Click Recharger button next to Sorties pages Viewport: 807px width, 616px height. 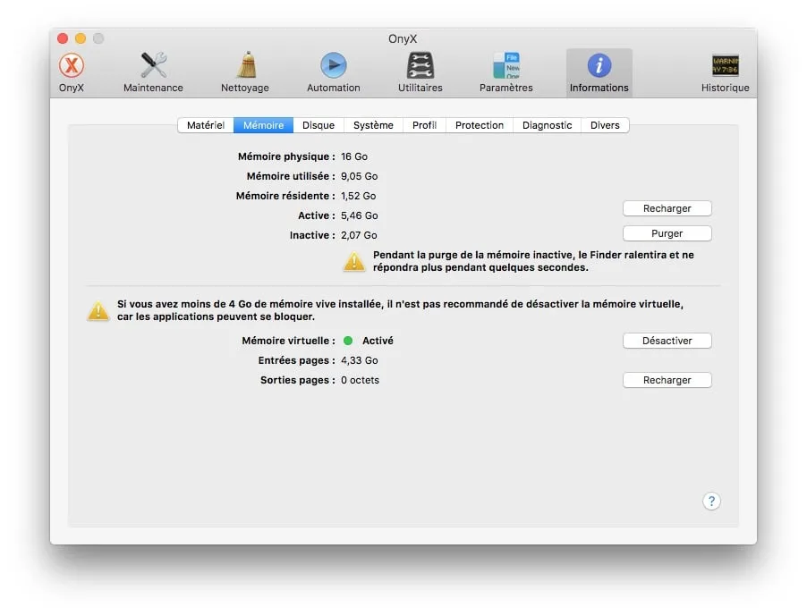pos(667,380)
